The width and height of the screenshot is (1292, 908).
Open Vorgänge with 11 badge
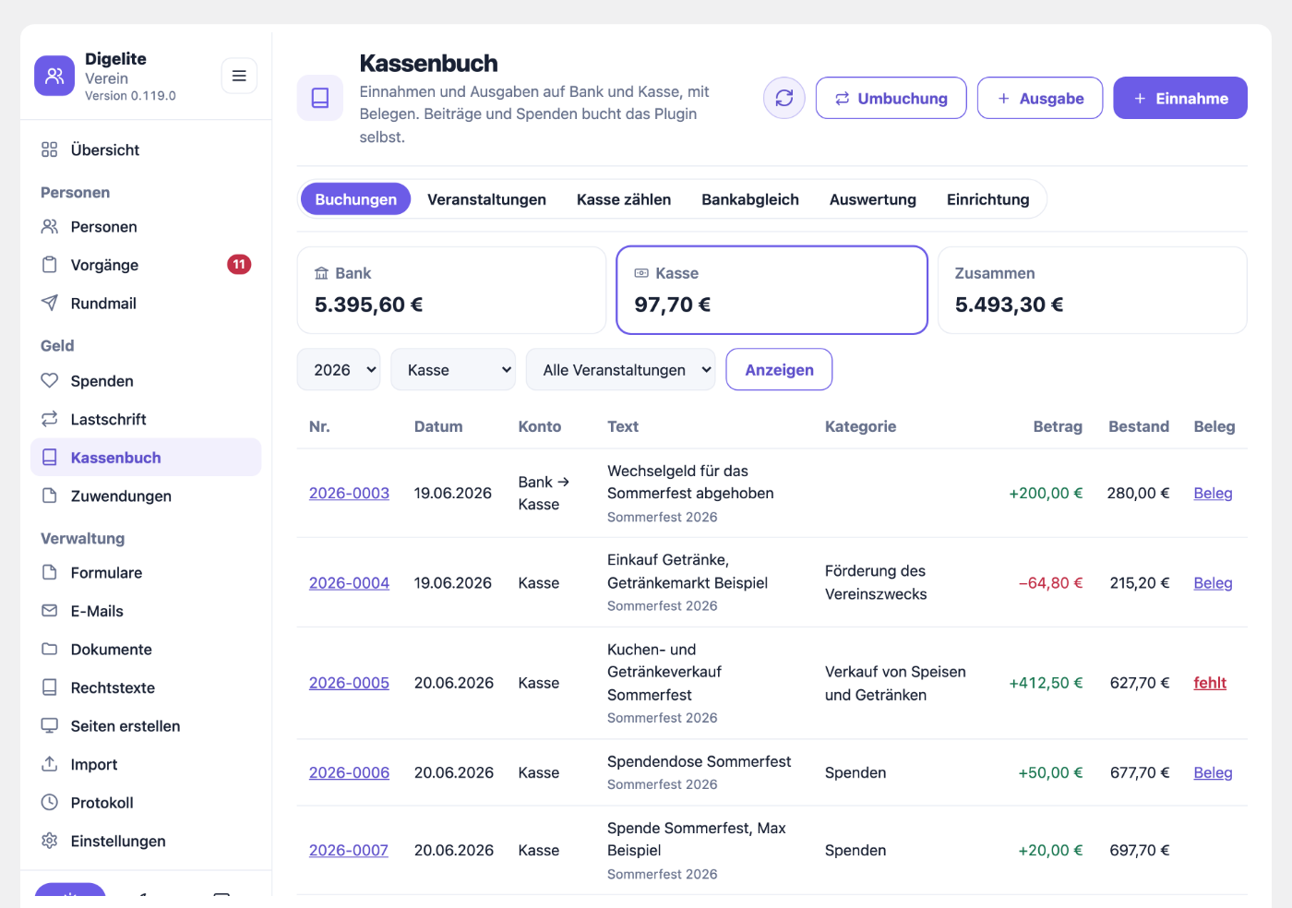click(146, 265)
